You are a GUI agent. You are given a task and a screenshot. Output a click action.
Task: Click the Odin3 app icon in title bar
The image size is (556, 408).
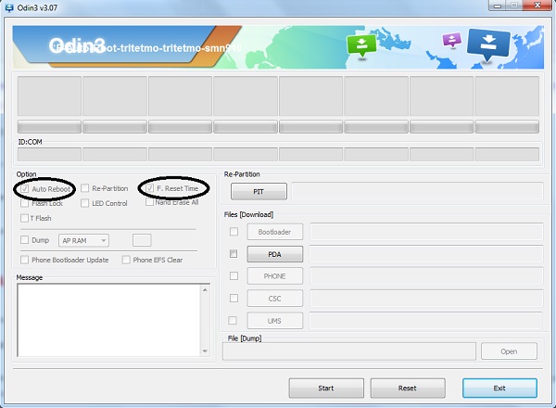8,7
